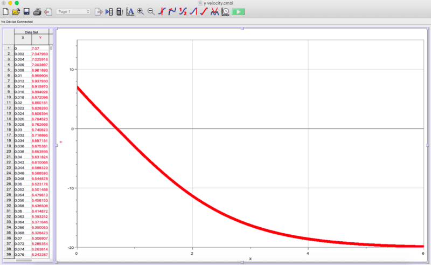
Task: Click the red Y axis label on the graph
Action: coord(61,142)
